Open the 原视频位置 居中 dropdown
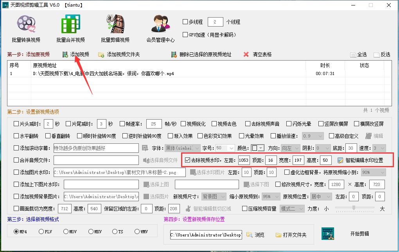399x252 pixels. pyautogui.click(x=320, y=197)
